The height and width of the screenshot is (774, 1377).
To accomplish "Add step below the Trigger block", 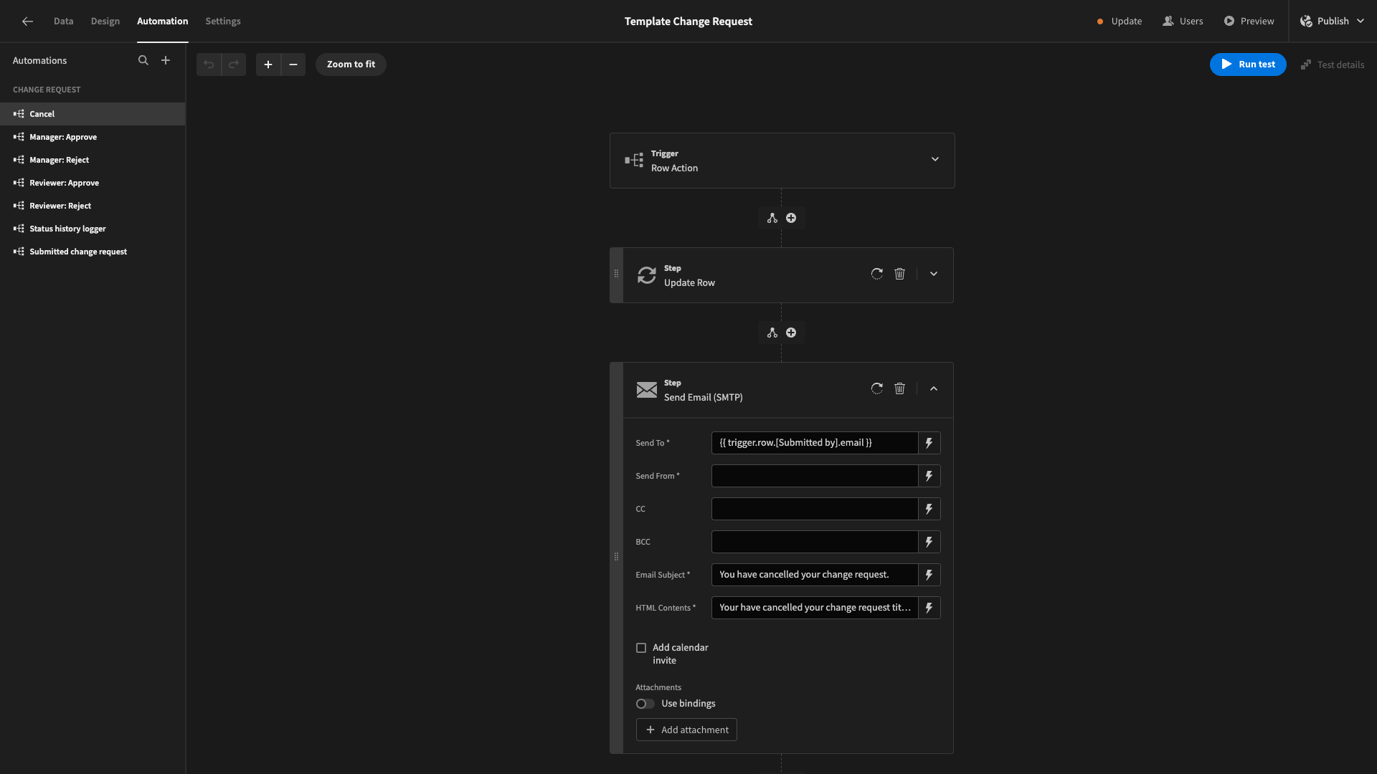I will (x=791, y=218).
